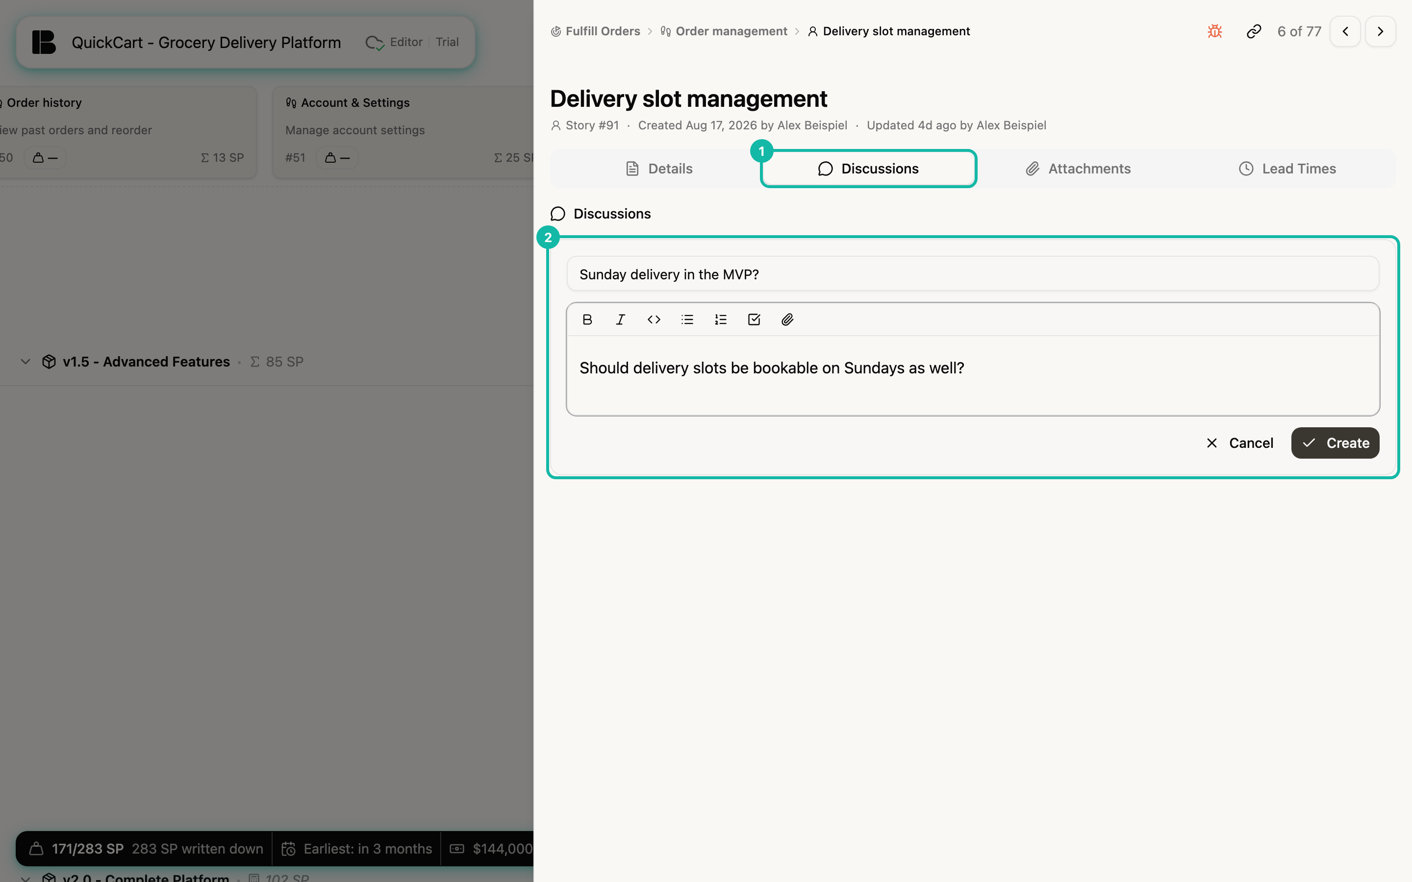This screenshot has width=1412, height=882.
Task: Click the #51 story number
Action: tap(295, 157)
